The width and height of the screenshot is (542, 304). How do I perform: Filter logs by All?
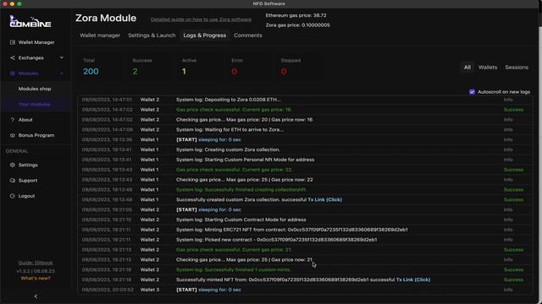tap(467, 68)
